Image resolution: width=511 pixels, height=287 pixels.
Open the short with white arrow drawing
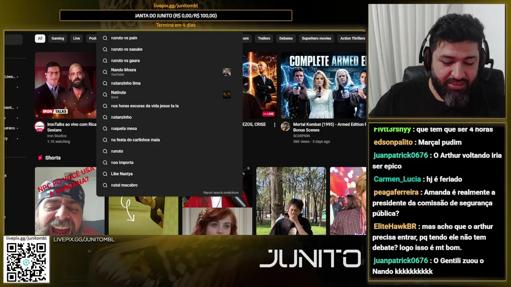click(x=143, y=215)
